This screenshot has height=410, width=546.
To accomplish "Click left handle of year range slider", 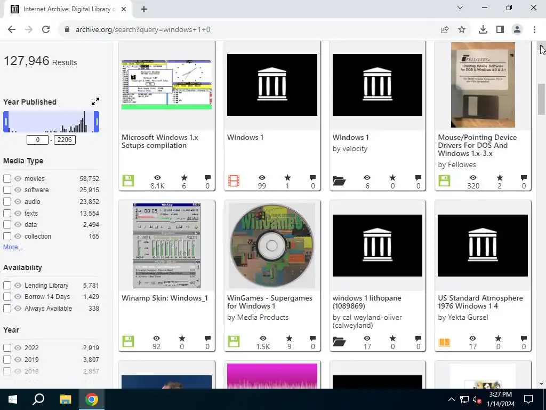I will (6, 122).
